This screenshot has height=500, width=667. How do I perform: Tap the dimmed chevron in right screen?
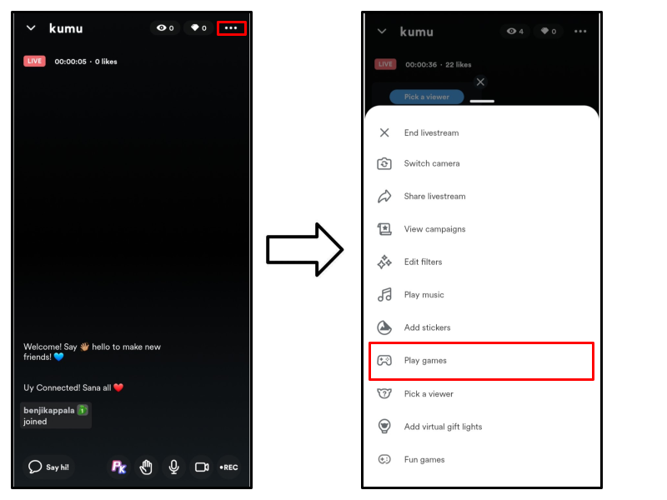pyautogui.click(x=382, y=31)
